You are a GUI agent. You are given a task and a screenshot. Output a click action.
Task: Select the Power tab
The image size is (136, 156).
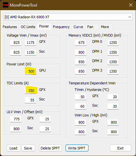point(44,26)
